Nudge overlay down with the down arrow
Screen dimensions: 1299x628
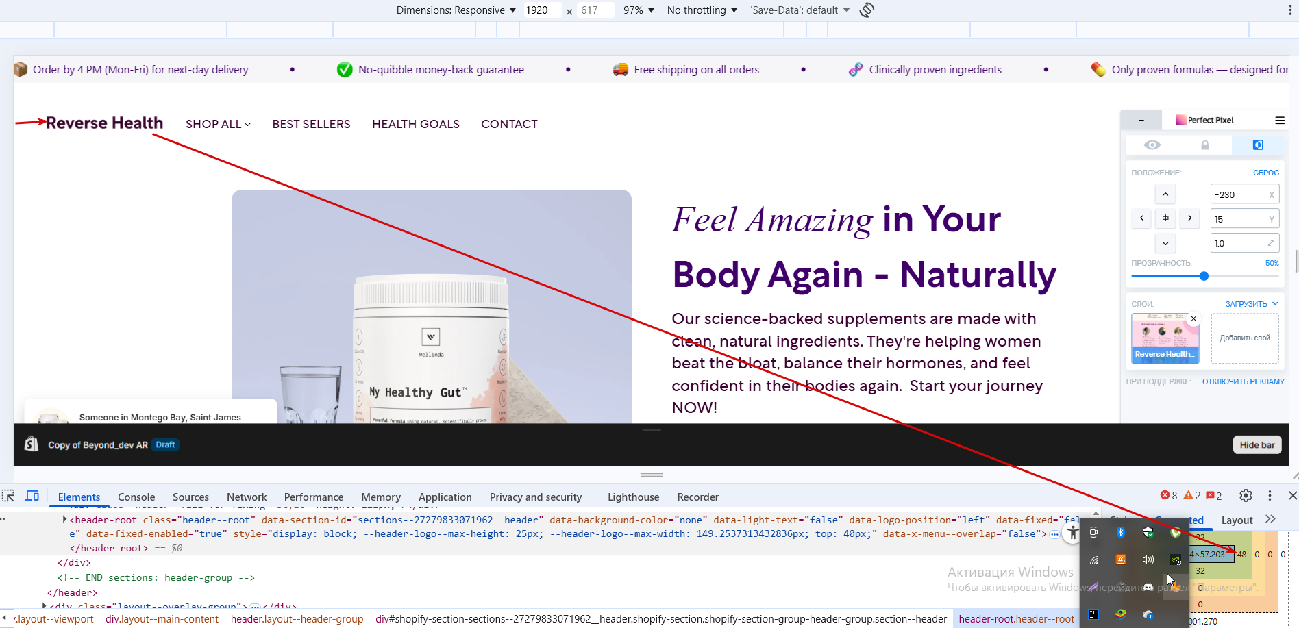1165,243
